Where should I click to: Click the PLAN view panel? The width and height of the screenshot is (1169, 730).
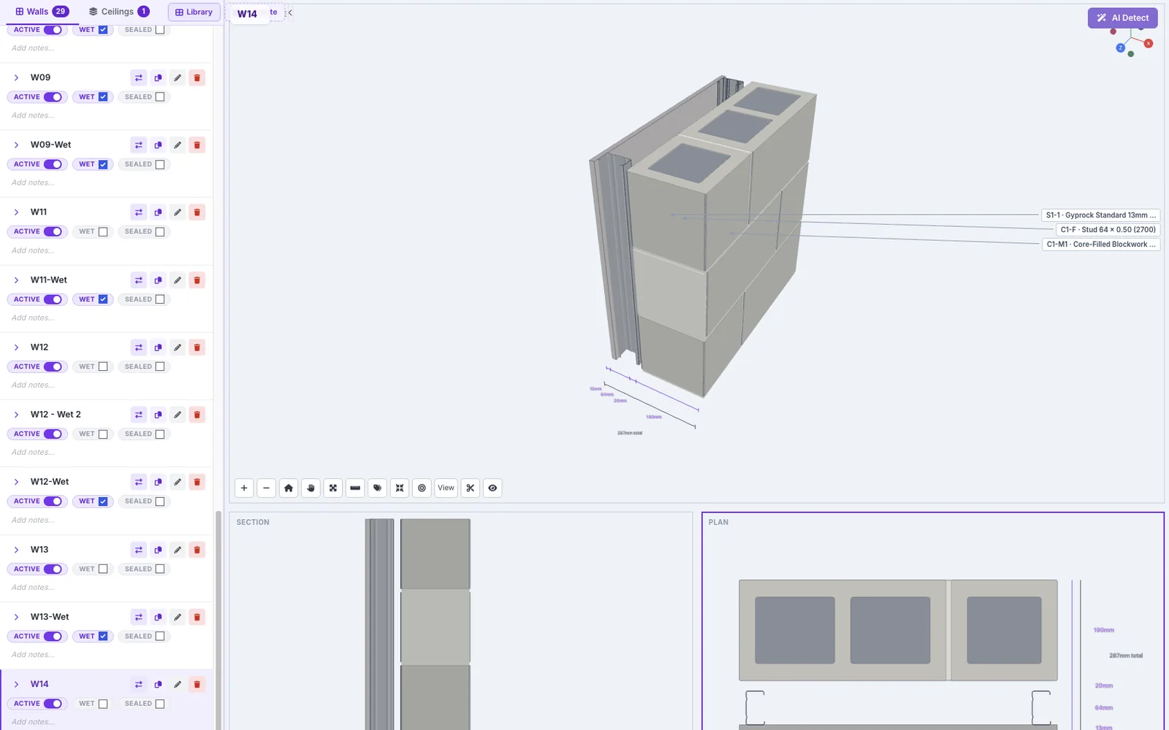(x=933, y=621)
